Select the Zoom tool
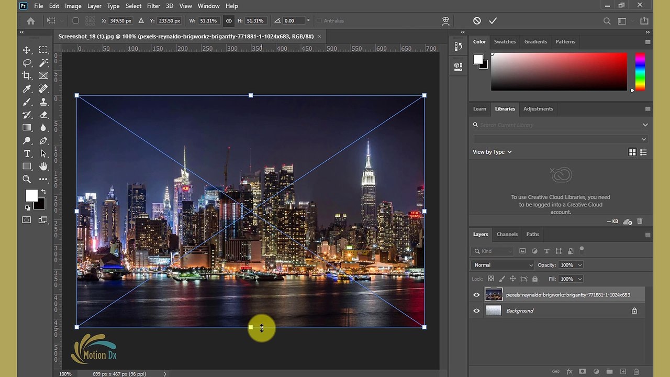The width and height of the screenshot is (670, 377). (x=27, y=179)
